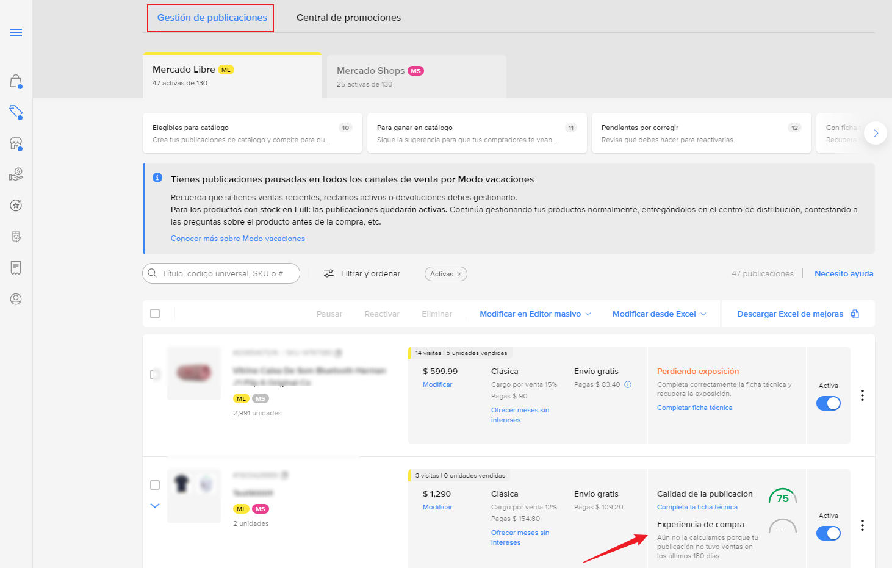This screenshot has height=568, width=892.
Task: Open the store icon in sidebar
Action: point(16,144)
